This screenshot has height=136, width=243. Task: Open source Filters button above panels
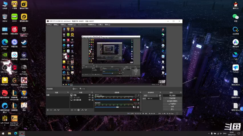tap(82, 89)
